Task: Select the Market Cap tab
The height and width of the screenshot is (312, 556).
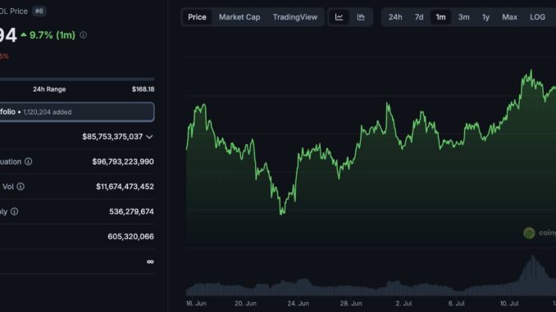Action: click(x=239, y=17)
